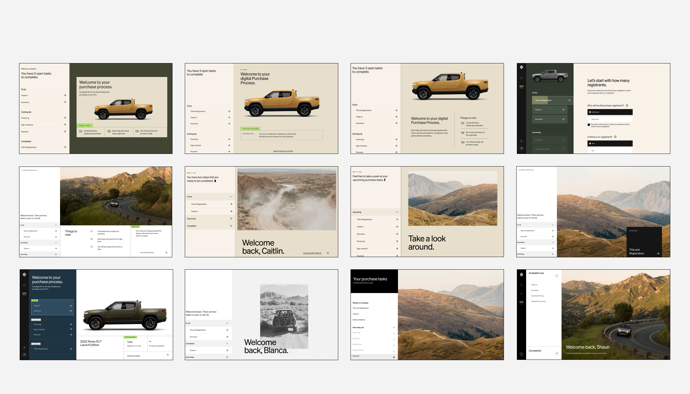Expand Completed section in Welcome back, Caitlin mockup
Viewport: 690px width, 394px height.
click(231, 226)
